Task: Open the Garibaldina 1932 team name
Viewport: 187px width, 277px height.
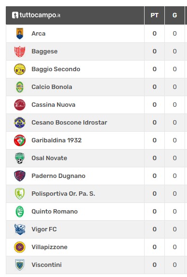Action: click(x=56, y=140)
